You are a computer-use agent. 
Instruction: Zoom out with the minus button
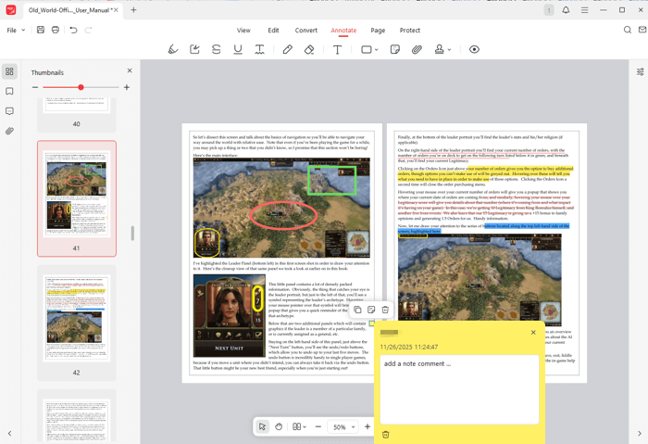[x=318, y=426]
